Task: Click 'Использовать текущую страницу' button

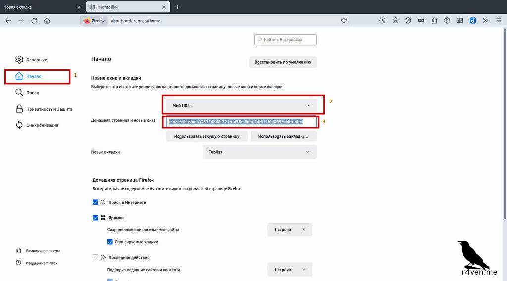Action: (206, 136)
